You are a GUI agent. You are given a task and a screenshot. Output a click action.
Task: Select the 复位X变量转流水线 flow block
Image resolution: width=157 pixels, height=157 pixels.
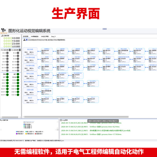(30, 84)
